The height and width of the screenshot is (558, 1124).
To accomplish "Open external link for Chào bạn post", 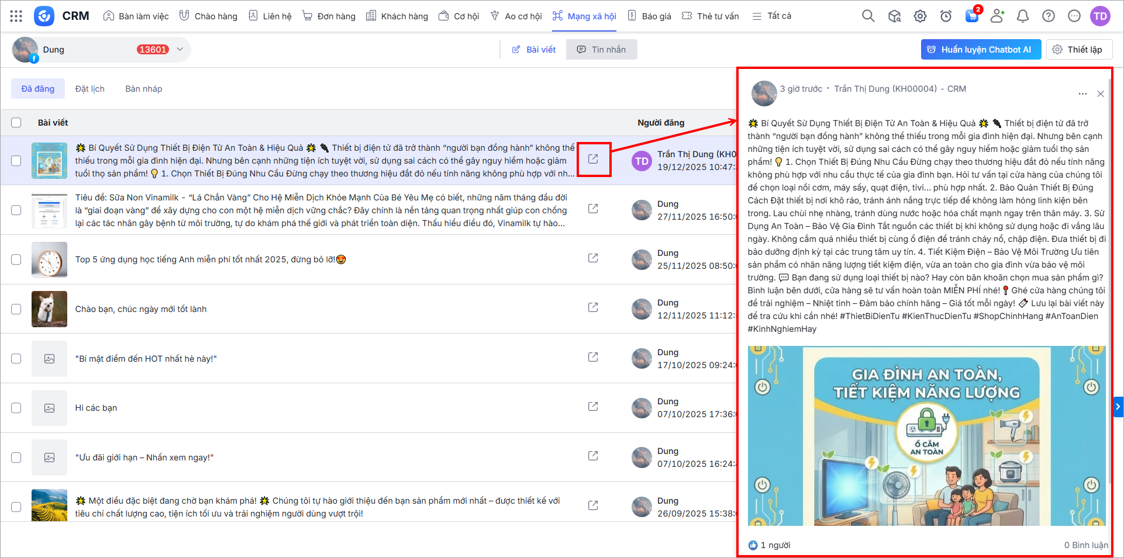I will (593, 307).
